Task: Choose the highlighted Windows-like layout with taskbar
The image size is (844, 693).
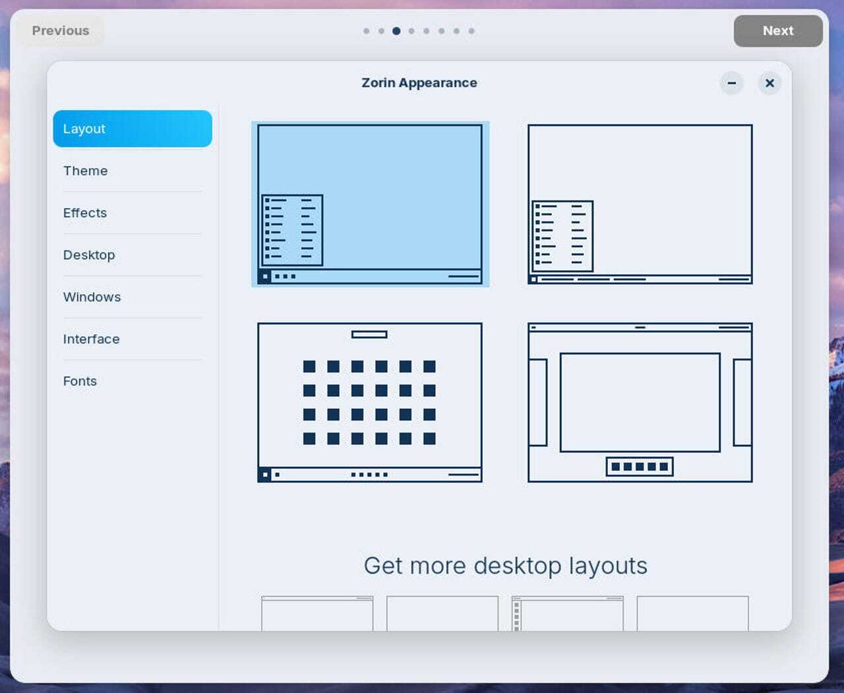Action: (x=370, y=204)
